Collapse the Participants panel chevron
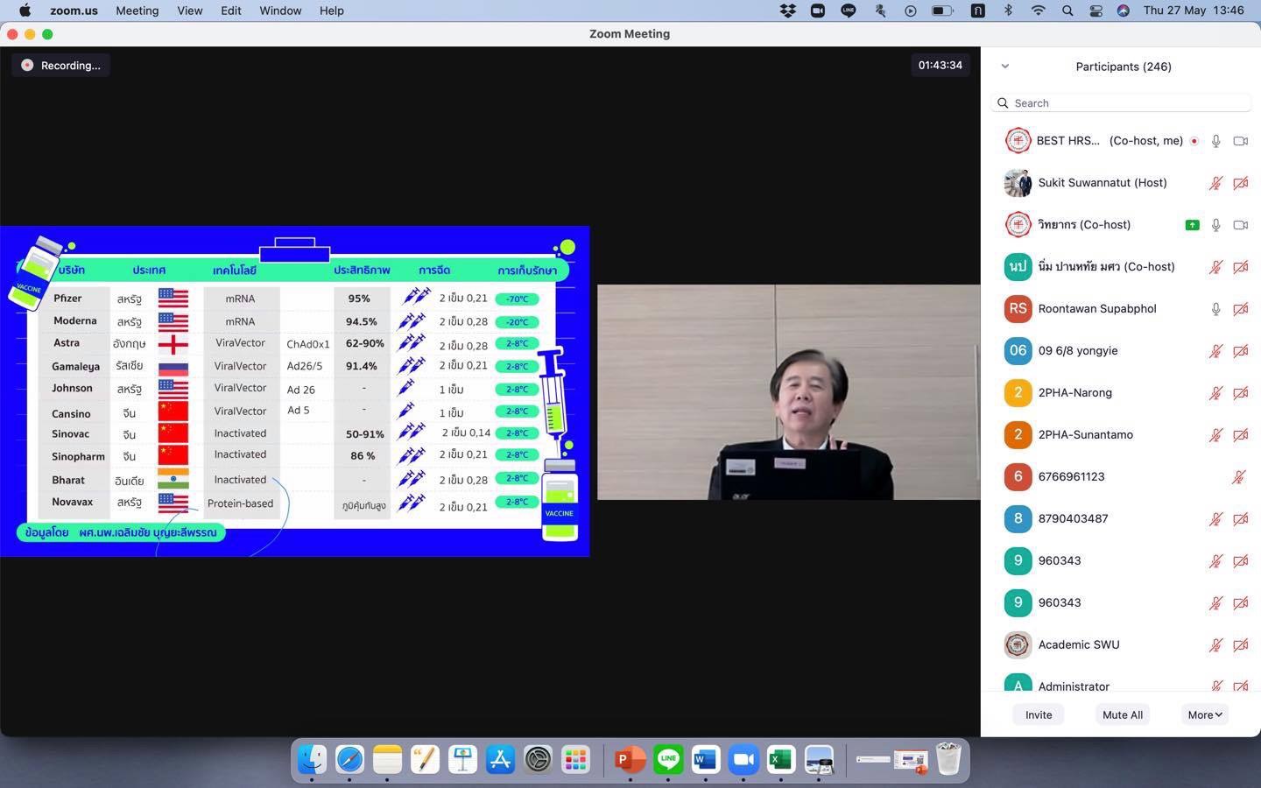Screen dimensions: 1261x788 click(x=1005, y=67)
